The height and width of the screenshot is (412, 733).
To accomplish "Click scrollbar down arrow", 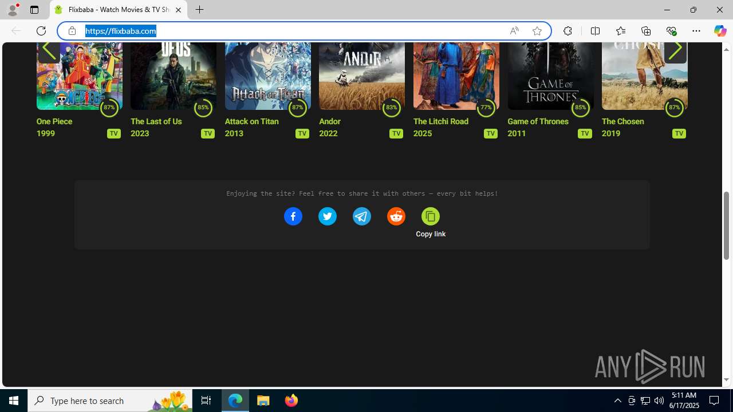I will [x=727, y=379].
